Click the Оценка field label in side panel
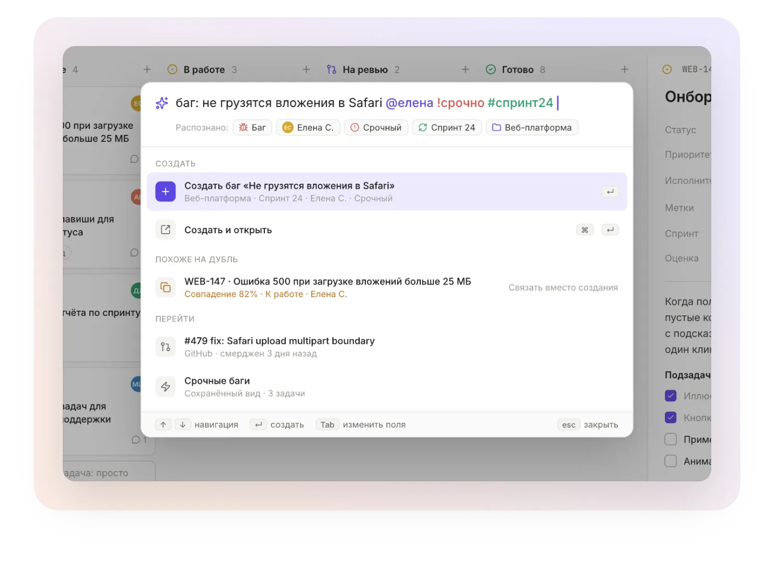 (x=682, y=258)
